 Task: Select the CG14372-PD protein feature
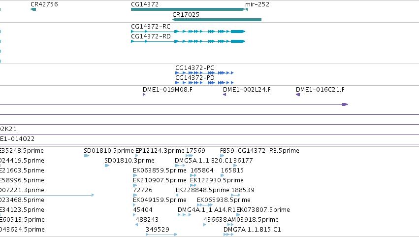[204, 83]
